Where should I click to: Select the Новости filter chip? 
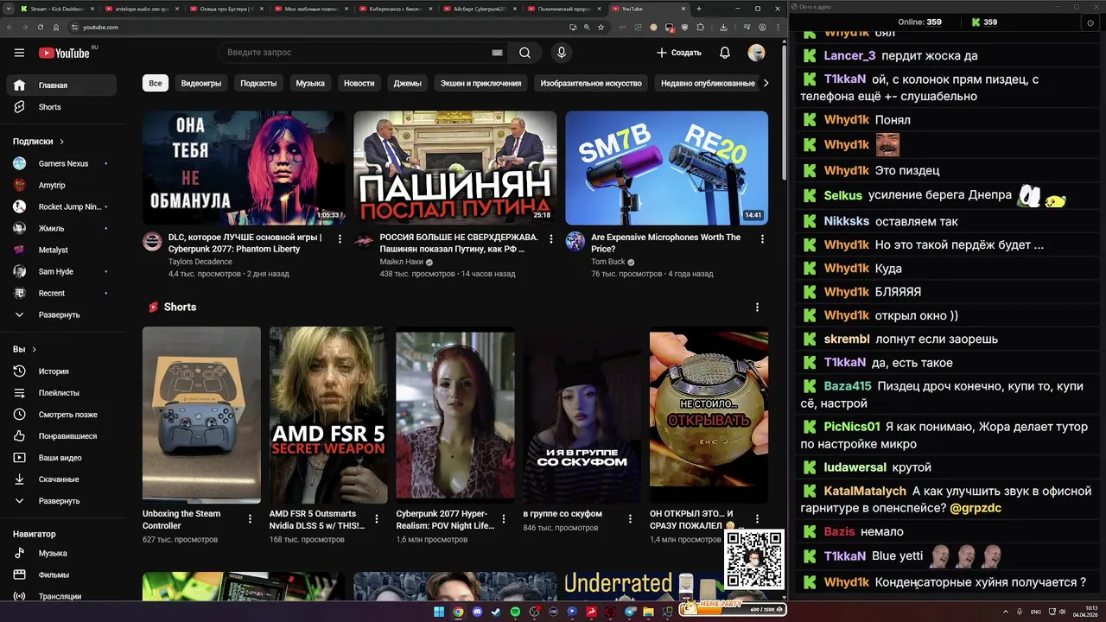tap(359, 83)
